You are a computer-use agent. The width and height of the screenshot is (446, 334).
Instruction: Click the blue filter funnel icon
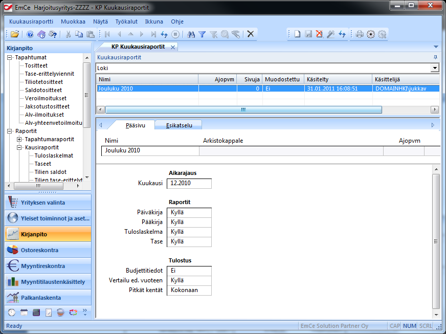click(202, 34)
